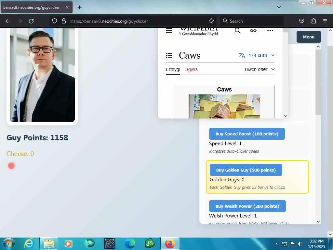
Task: Open Windows Explorer folder taskbar icon
Action: pyautogui.click(x=49, y=243)
